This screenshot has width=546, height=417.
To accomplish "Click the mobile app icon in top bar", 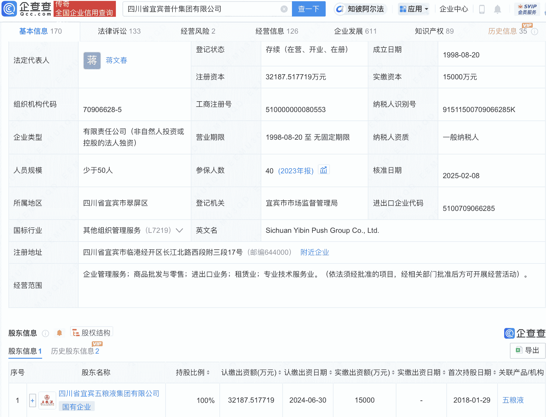I will click(482, 9).
